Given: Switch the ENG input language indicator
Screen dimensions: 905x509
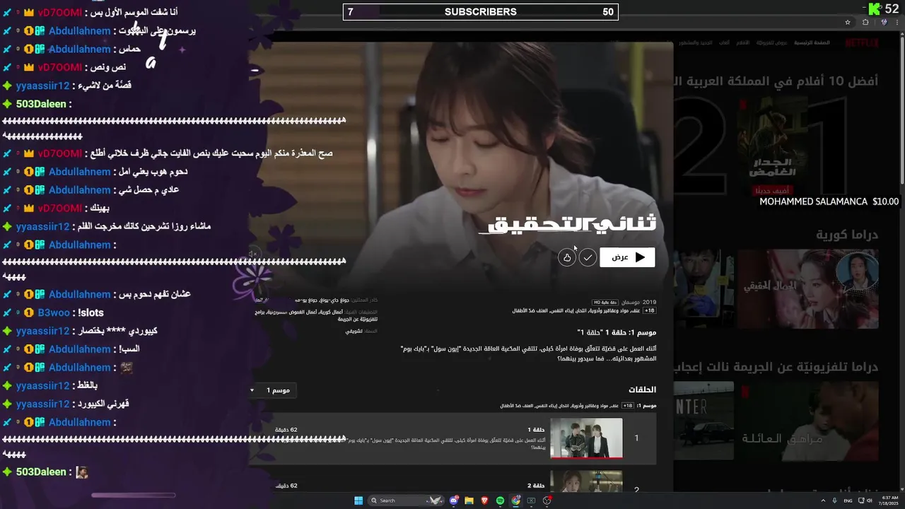Looking at the screenshot, I should tap(848, 501).
